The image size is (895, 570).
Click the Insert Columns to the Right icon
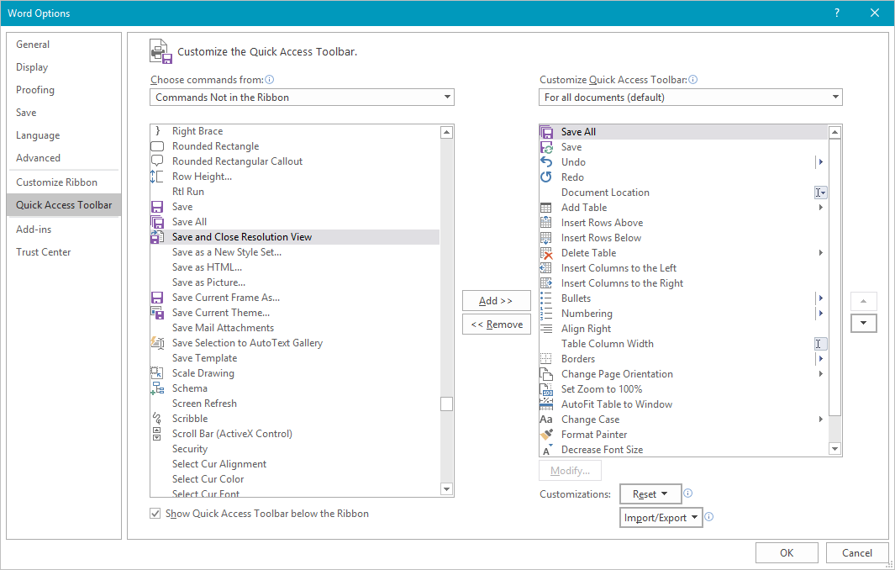[546, 283]
